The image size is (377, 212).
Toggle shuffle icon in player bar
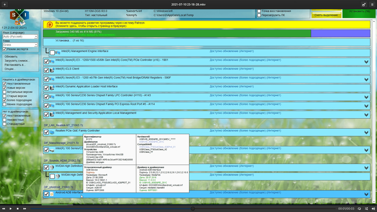(366, 209)
